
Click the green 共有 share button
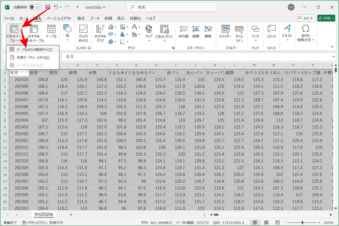[x=326, y=18]
